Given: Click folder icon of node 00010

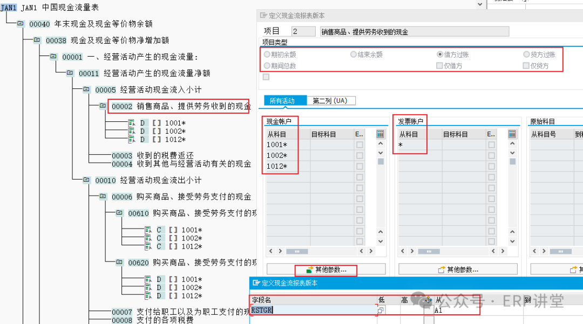Looking at the screenshot, I should tap(86, 180).
